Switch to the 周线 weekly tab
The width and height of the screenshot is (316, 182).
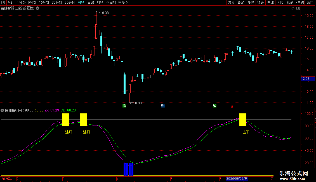[x=91, y=3]
